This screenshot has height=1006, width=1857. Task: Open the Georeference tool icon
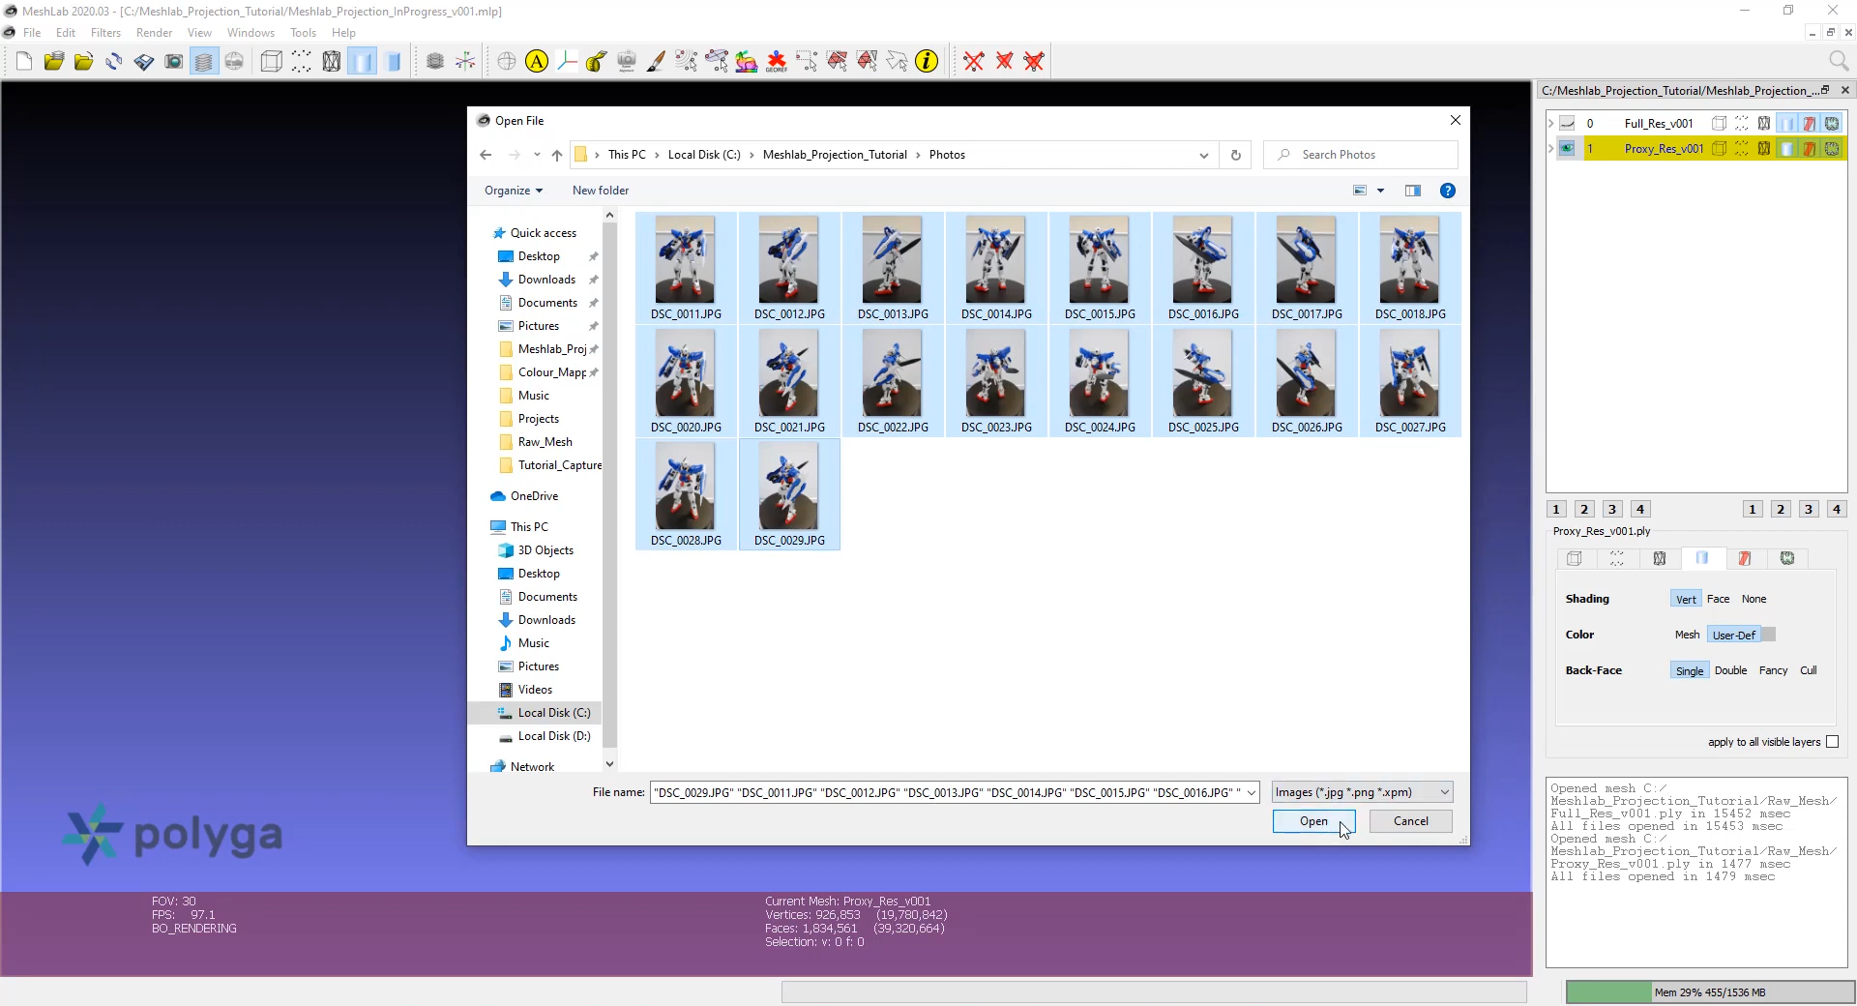pos(776,62)
